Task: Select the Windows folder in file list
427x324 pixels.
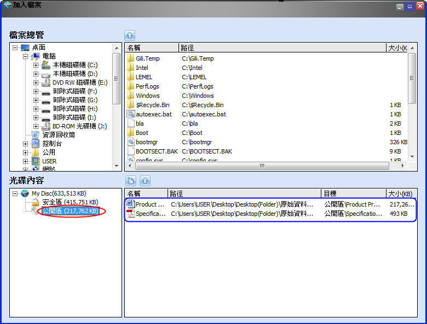Action: pyautogui.click(x=147, y=96)
